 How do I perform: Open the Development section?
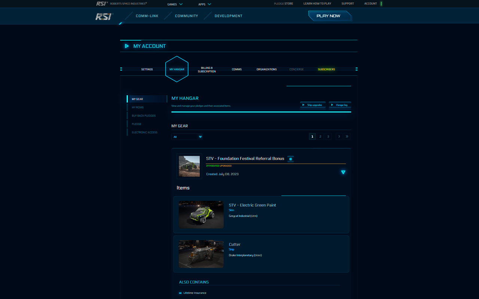[228, 16]
